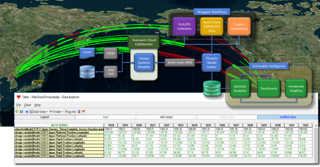This screenshot has width=320, height=167.
Task: Click the Cameo Systems Modeler box
Action: (x=144, y=63)
